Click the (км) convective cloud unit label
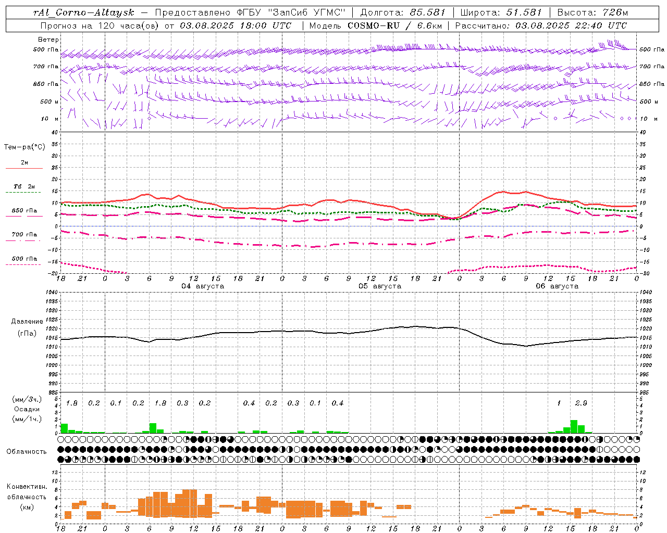This screenshot has width=667, height=533. coord(27,507)
